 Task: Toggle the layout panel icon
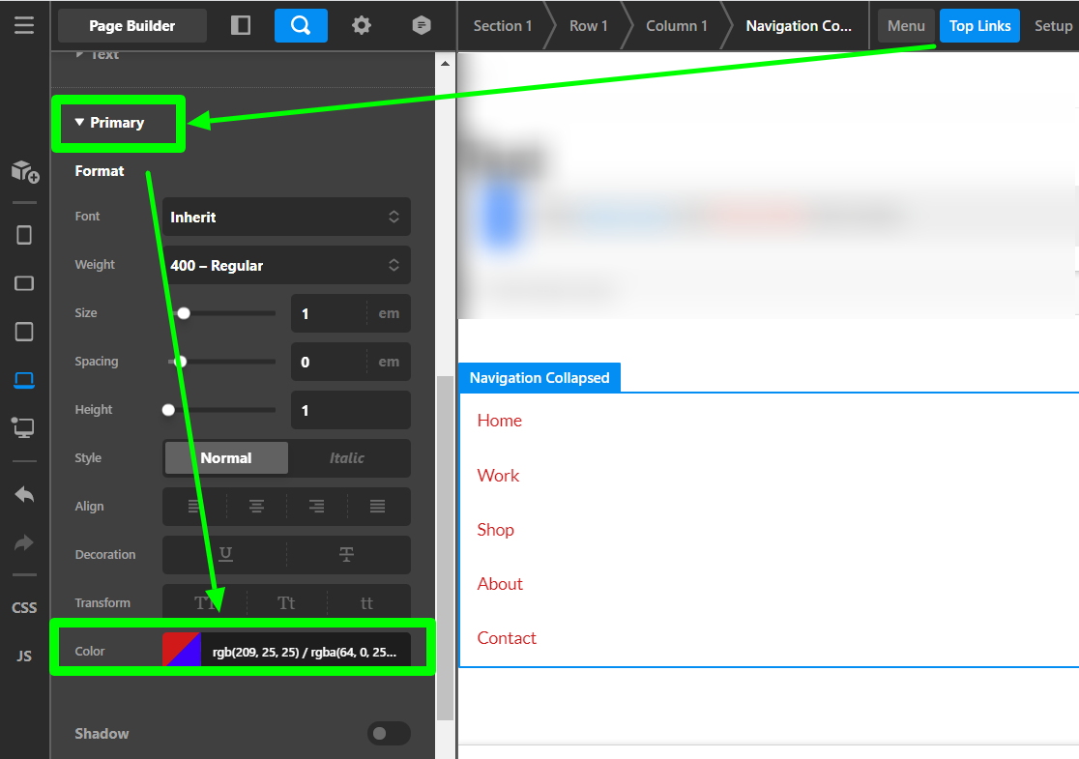pyautogui.click(x=240, y=25)
